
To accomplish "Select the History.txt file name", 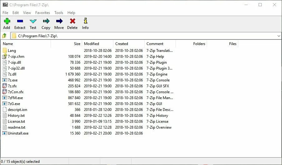I will click(x=16, y=116).
